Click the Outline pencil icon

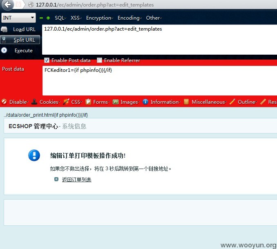(232, 102)
